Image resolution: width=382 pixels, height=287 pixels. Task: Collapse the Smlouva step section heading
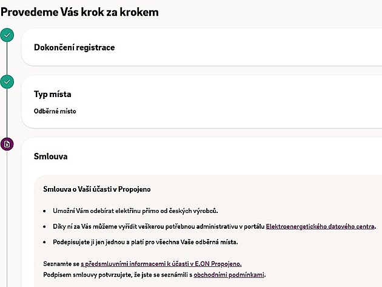coord(50,157)
